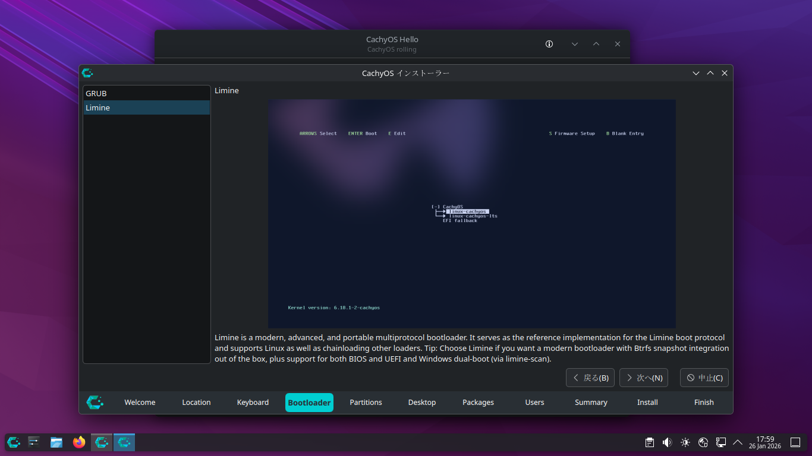Click the Limine boot menu preview image
This screenshot has height=456, width=812.
472,214
